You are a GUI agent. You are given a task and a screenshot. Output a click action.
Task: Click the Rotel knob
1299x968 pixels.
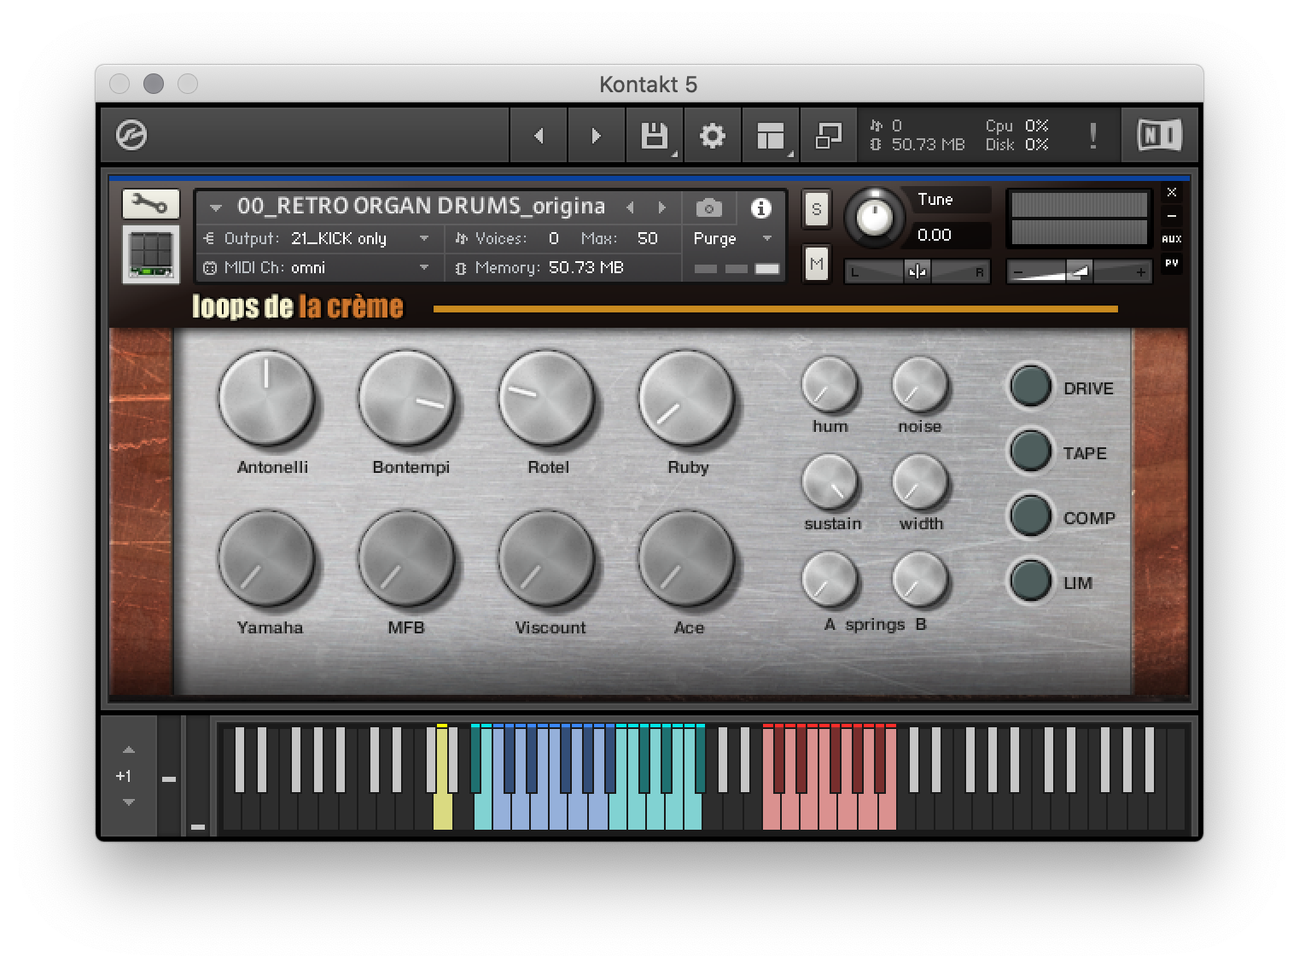point(545,399)
